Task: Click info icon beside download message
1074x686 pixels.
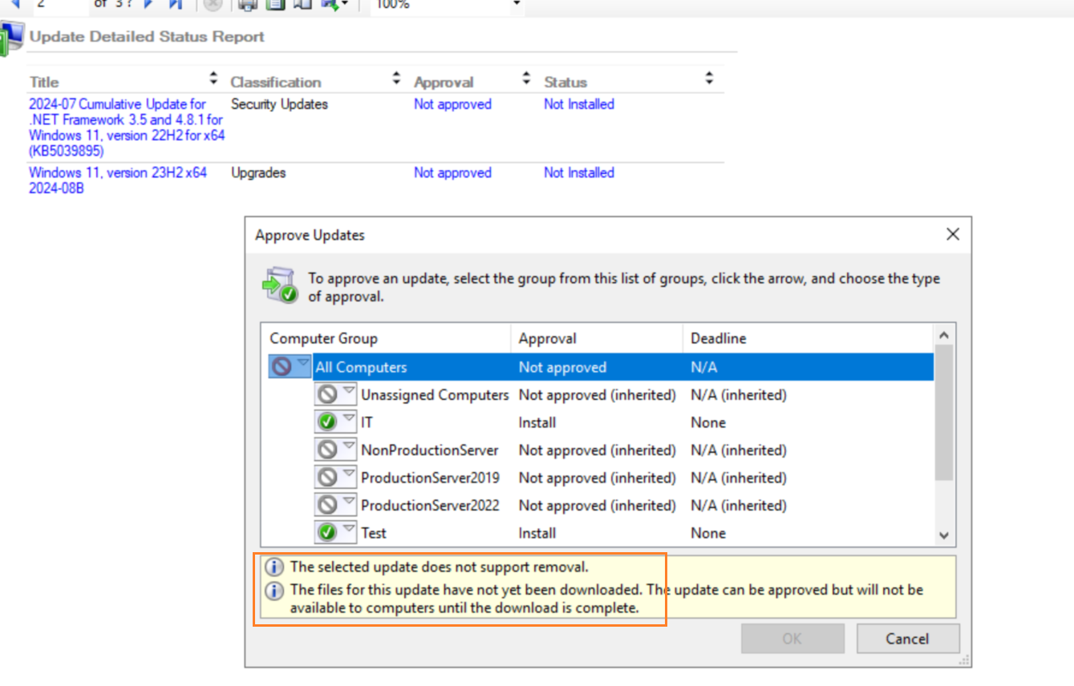Action: tap(274, 591)
